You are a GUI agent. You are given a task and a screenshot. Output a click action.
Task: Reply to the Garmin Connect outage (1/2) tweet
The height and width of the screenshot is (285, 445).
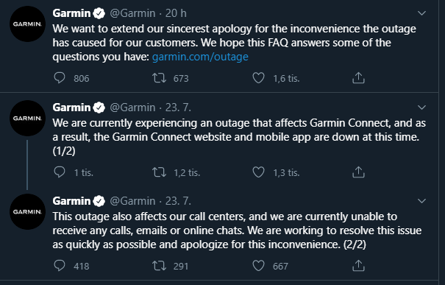(60, 172)
